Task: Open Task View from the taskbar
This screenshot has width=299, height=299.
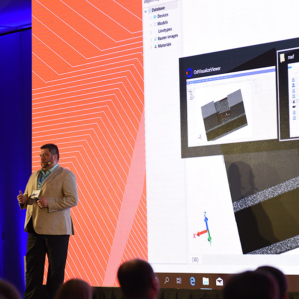Action: coord(179,281)
